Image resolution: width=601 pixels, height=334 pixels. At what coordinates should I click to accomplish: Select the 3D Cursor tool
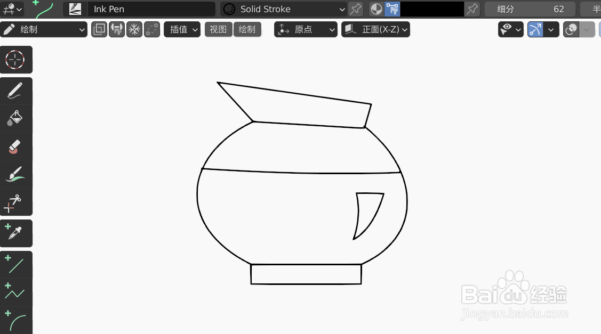15,60
